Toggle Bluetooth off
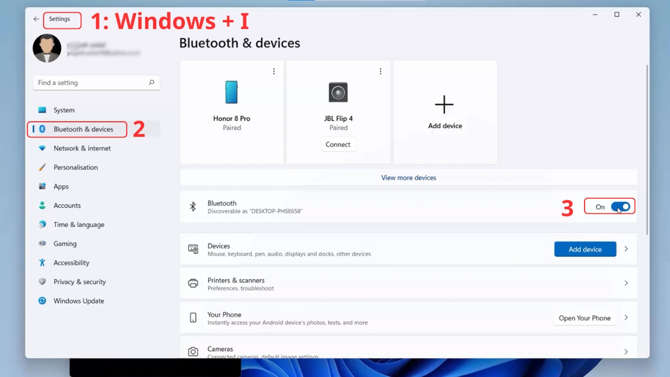The height and width of the screenshot is (377, 670). [x=620, y=206]
